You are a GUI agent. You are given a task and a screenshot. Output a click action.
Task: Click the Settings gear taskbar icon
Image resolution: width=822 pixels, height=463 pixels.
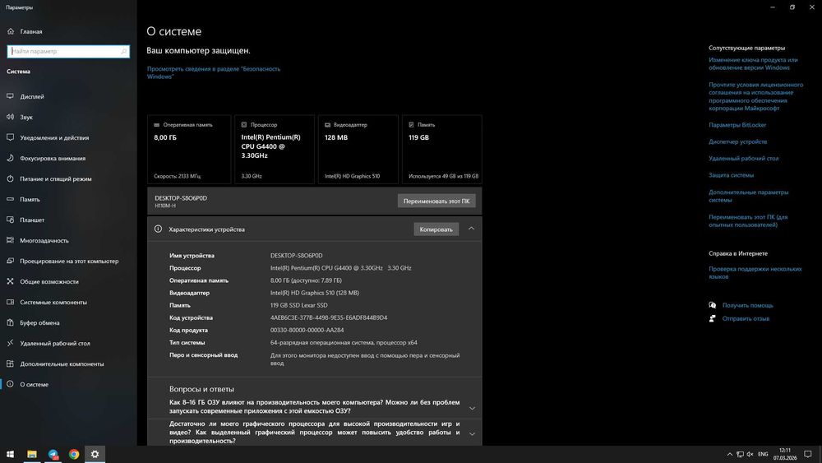coord(95,454)
